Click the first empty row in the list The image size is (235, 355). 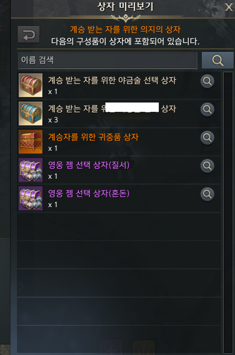[119, 227]
